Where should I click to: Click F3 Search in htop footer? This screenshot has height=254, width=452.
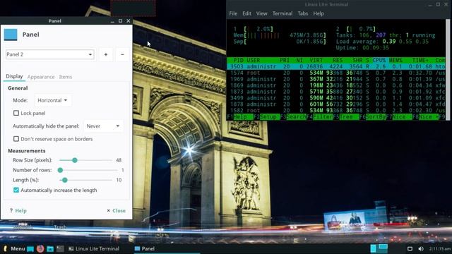pyautogui.click(x=293, y=117)
